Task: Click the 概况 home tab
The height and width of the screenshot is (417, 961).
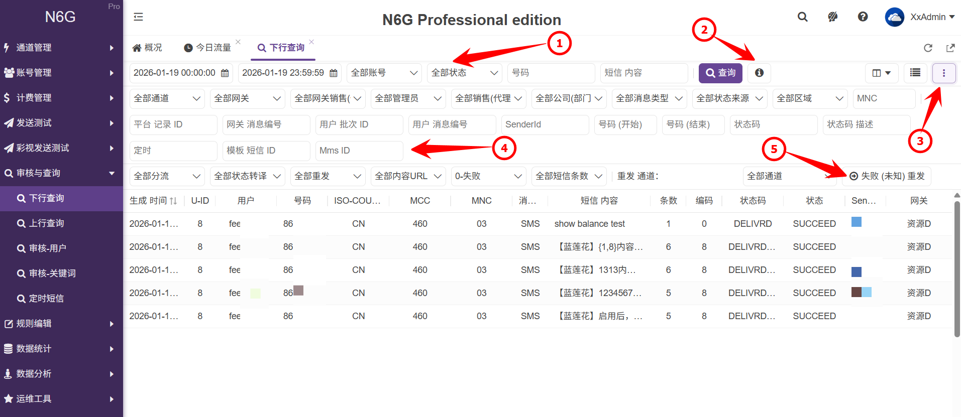Action: tap(147, 48)
